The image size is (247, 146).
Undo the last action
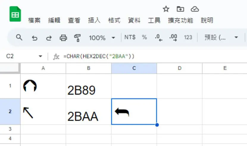click(35, 38)
